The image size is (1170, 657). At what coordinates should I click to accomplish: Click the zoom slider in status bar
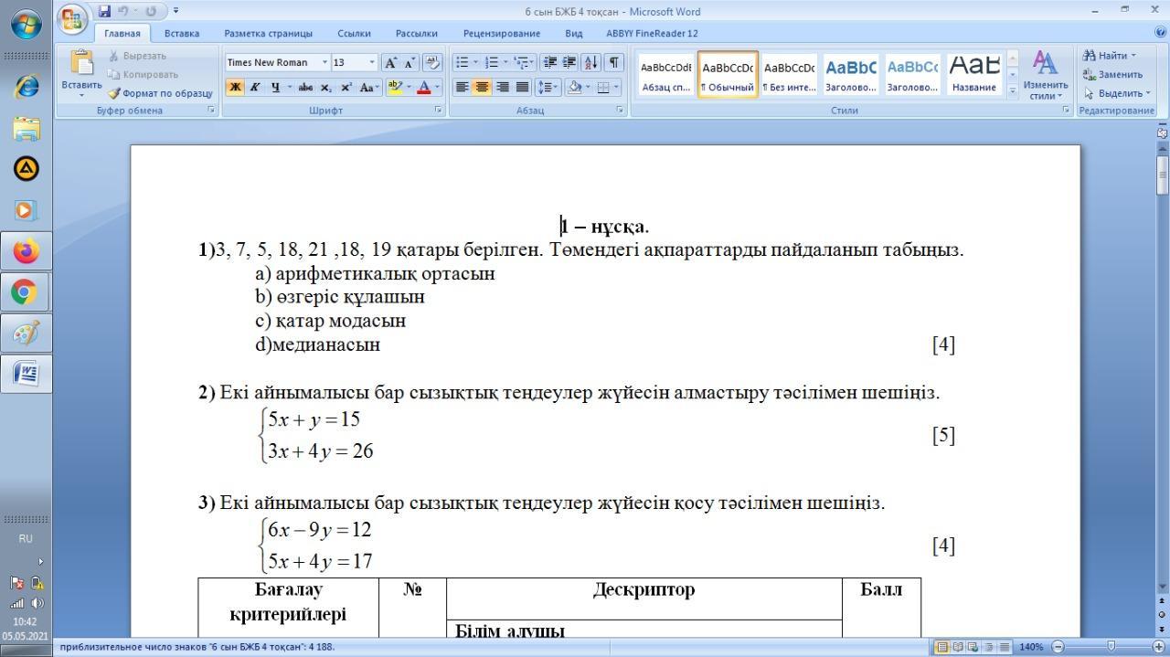(1111, 647)
